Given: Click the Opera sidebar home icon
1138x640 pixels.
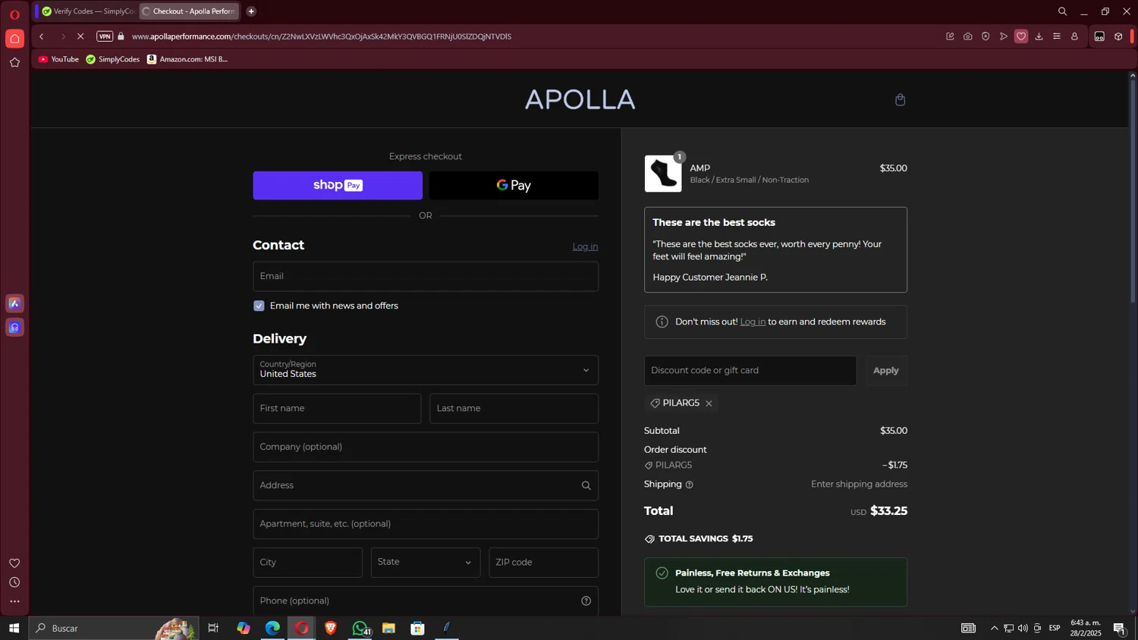Looking at the screenshot, I should pos(14,39).
